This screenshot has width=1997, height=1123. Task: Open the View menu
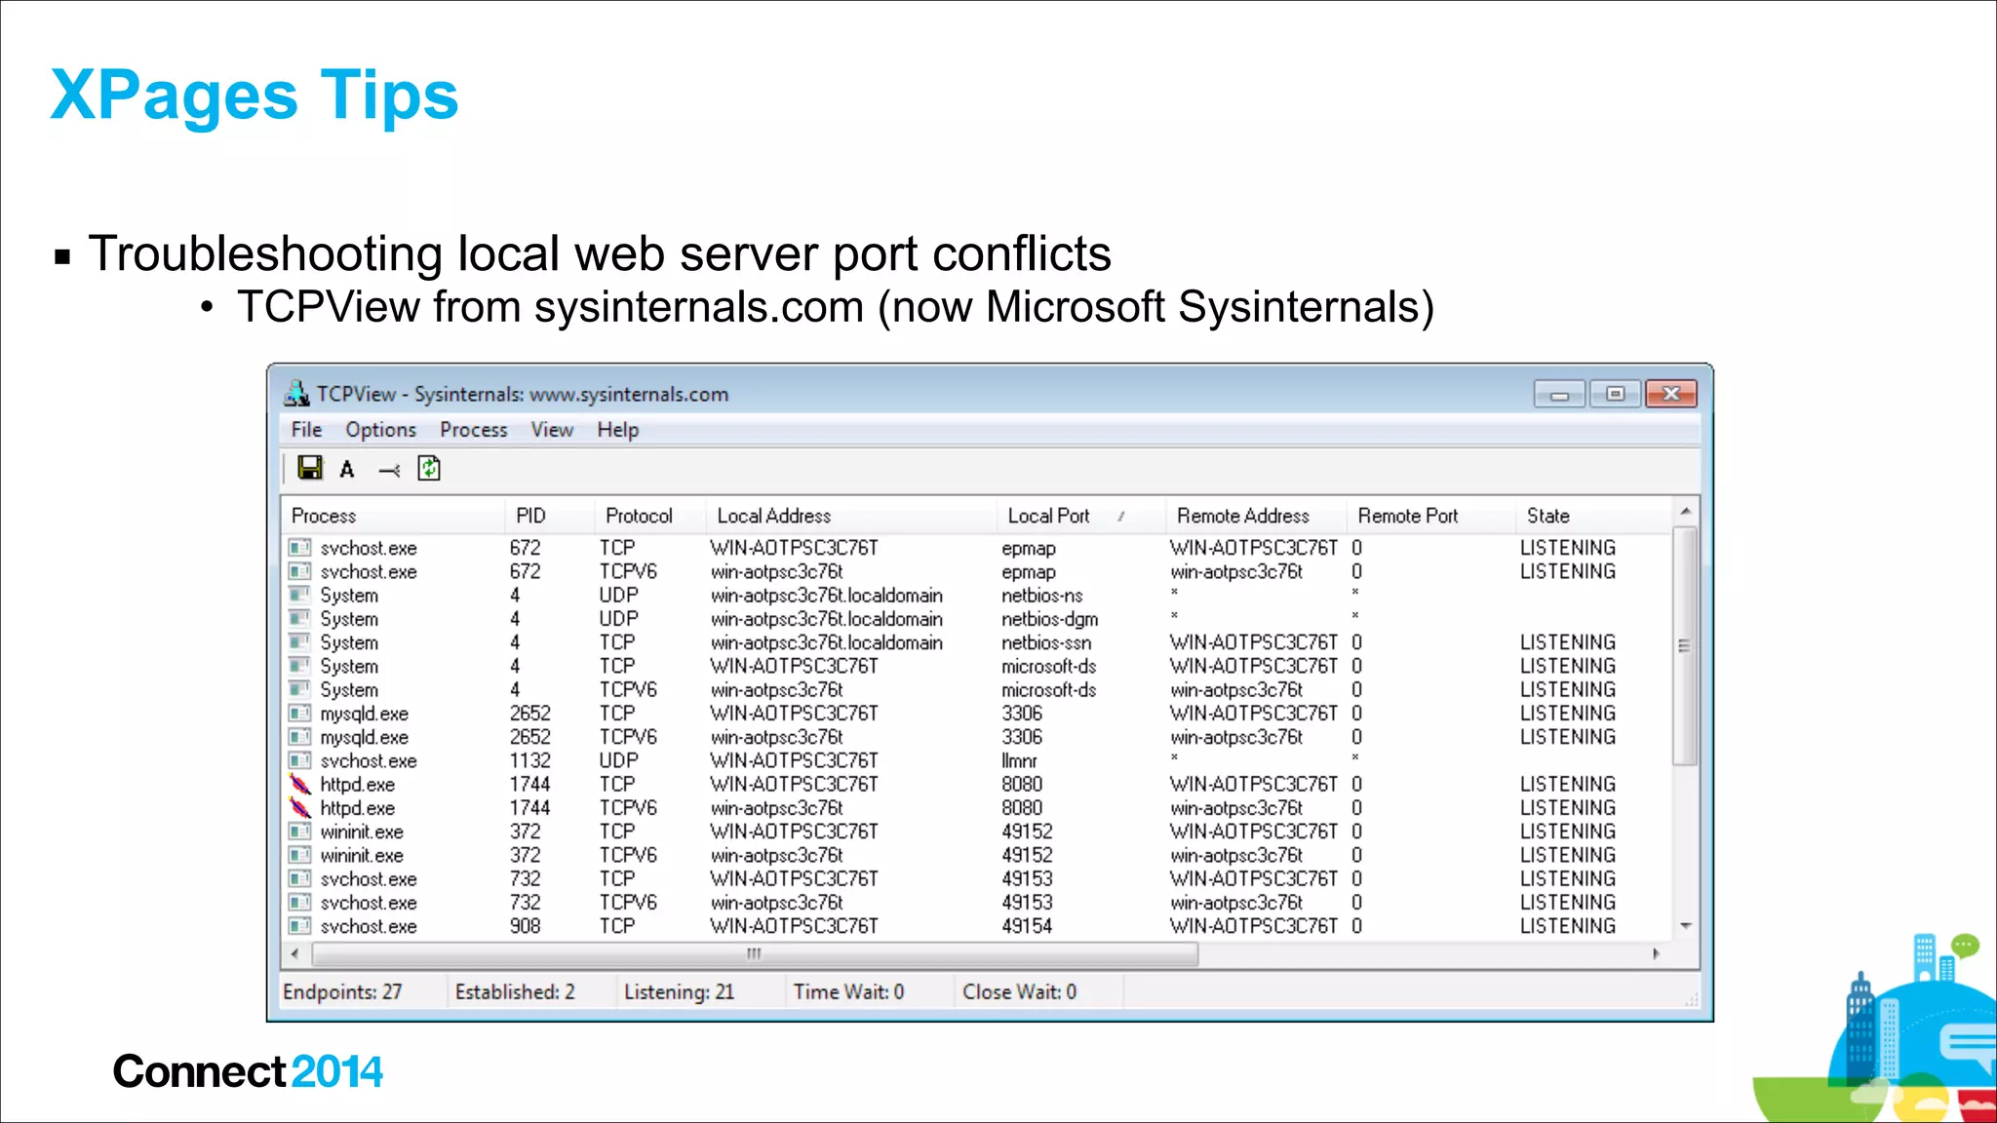click(x=552, y=430)
